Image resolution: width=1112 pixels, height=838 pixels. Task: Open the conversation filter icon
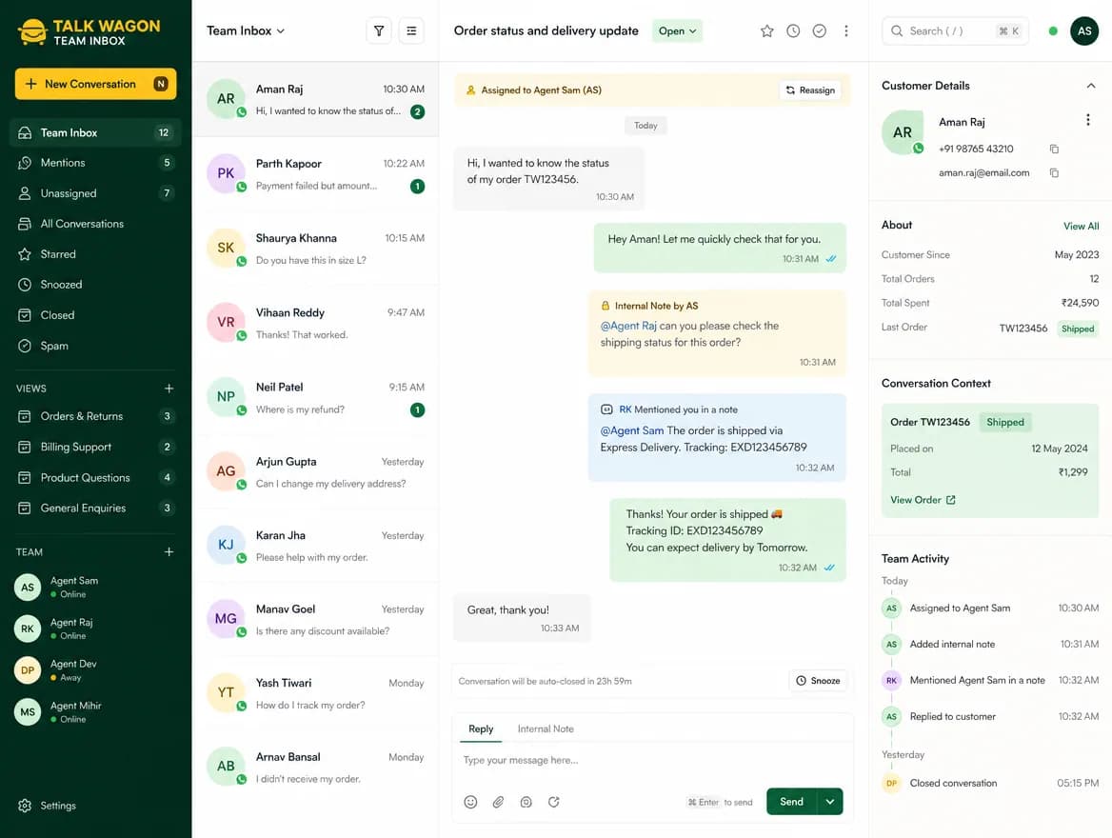tap(379, 31)
